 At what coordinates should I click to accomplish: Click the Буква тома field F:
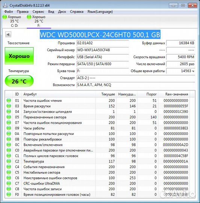pos(103,71)
